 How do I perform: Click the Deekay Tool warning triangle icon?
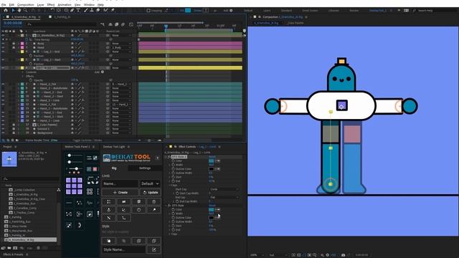pos(108,210)
